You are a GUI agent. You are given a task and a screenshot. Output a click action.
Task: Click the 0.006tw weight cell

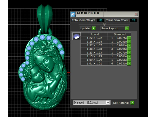122,56
